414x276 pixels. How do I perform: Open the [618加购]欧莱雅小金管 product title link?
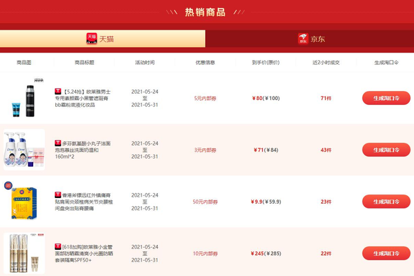pyautogui.click(x=84, y=253)
